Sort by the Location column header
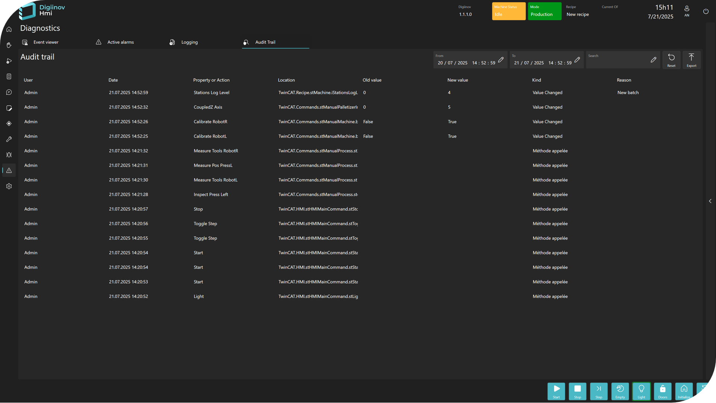This screenshot has width=716, height=403. (x=286, y=80)
